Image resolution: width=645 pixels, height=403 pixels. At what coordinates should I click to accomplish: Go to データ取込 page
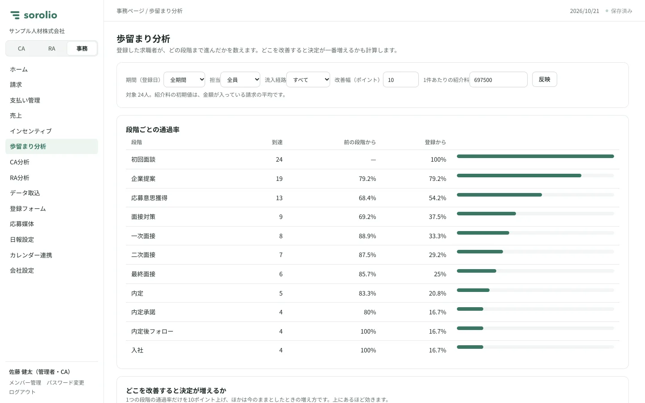[52, 193]
